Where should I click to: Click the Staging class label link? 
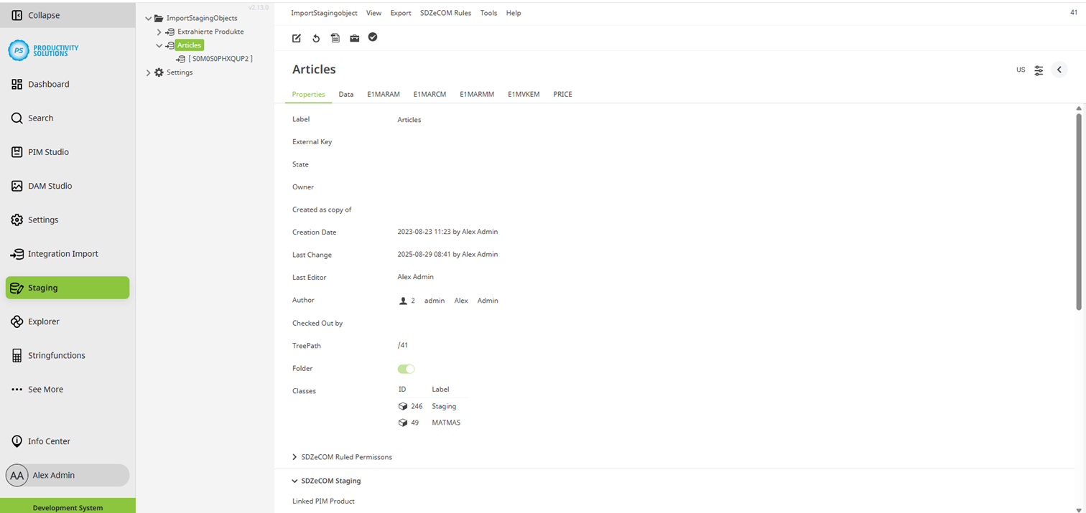(x=443, y=406)
